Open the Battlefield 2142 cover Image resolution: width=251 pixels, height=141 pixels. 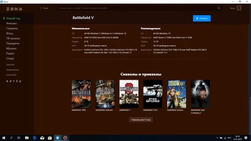point(153,94)
